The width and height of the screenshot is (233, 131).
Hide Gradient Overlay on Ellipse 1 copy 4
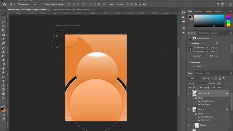click(199, 101)
